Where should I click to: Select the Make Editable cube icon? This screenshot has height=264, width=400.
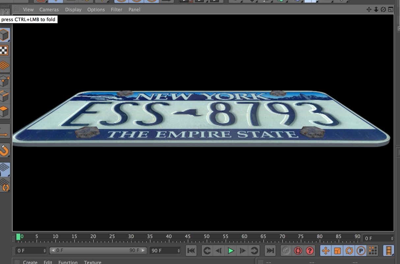tap(5, 35)
